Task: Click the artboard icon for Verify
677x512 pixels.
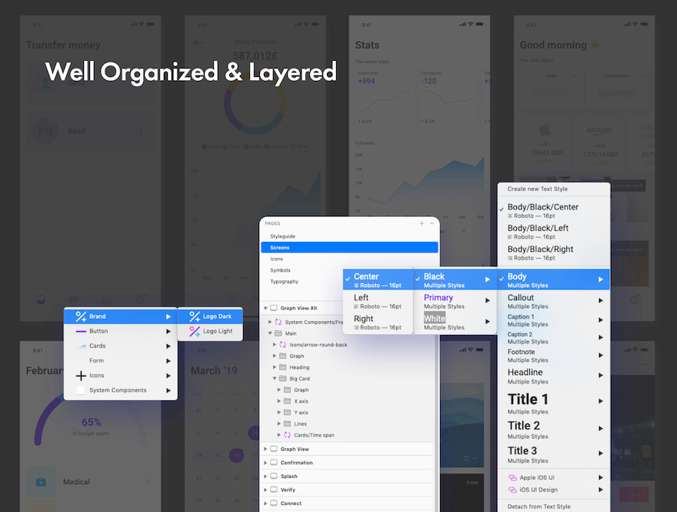Action: (x=274, y=490)
